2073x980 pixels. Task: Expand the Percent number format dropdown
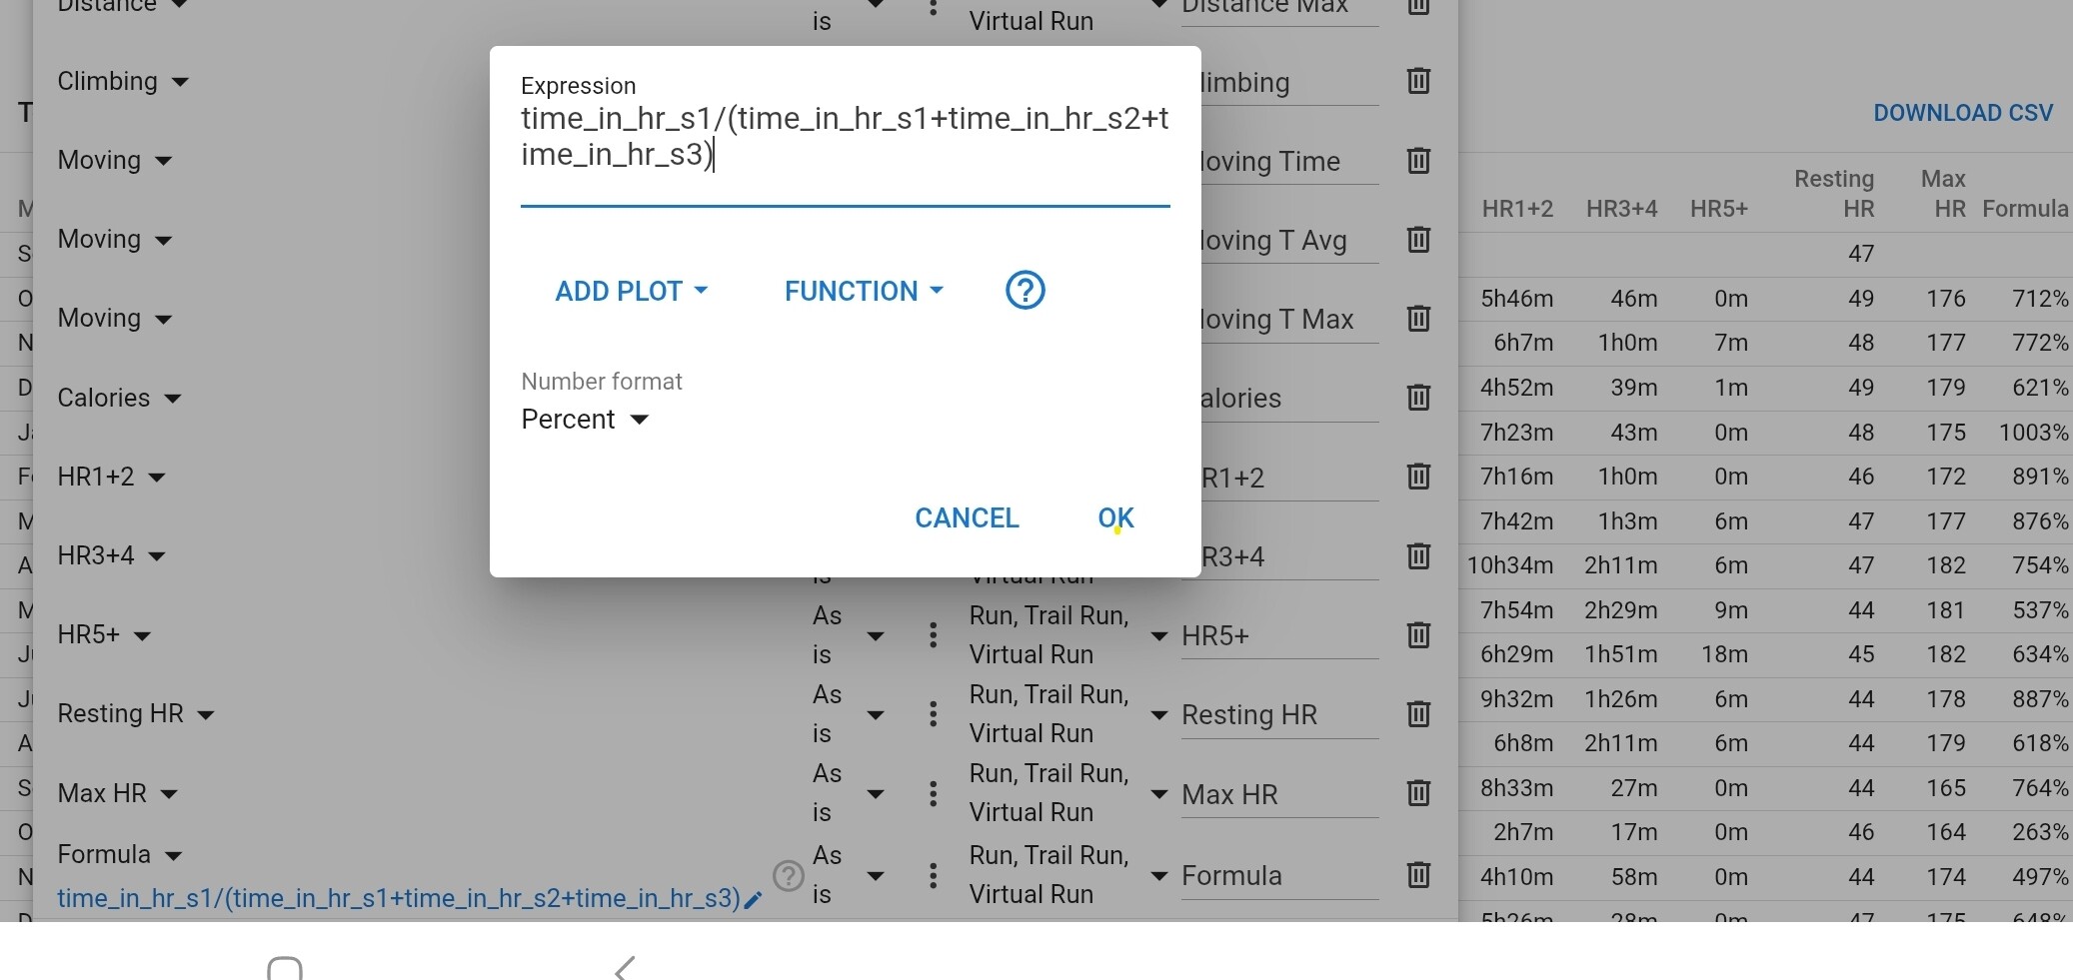tap(585, 420)
